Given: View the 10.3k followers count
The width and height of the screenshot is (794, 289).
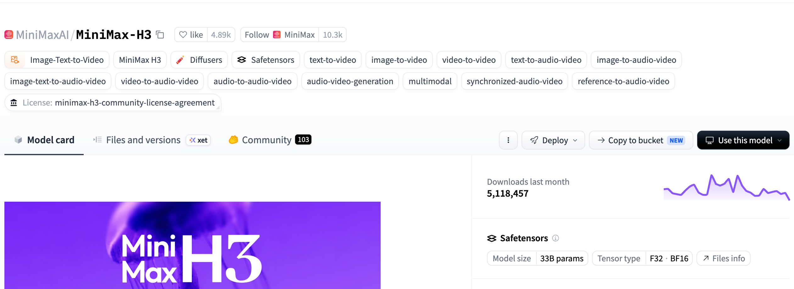Looking at the screenshot, I should (333, 35).
